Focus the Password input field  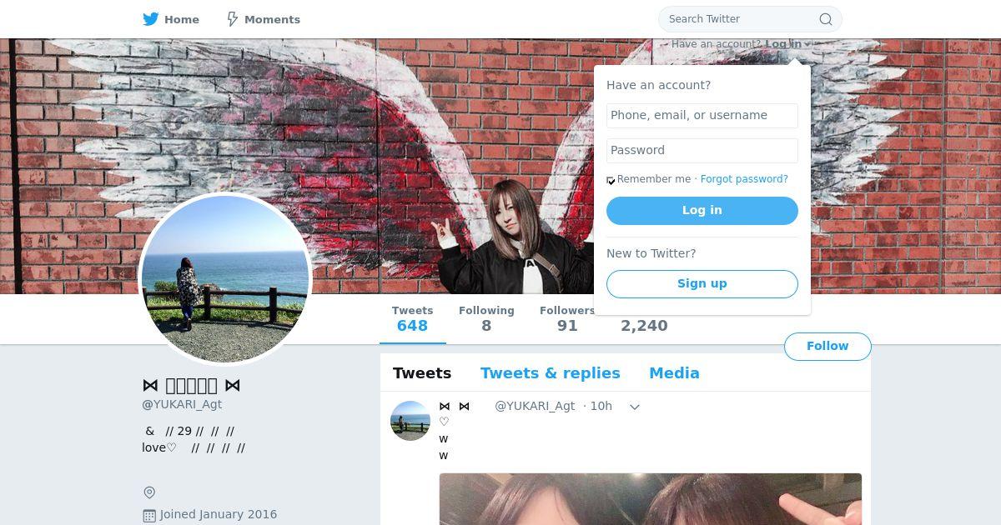click(x=702, y=151)
